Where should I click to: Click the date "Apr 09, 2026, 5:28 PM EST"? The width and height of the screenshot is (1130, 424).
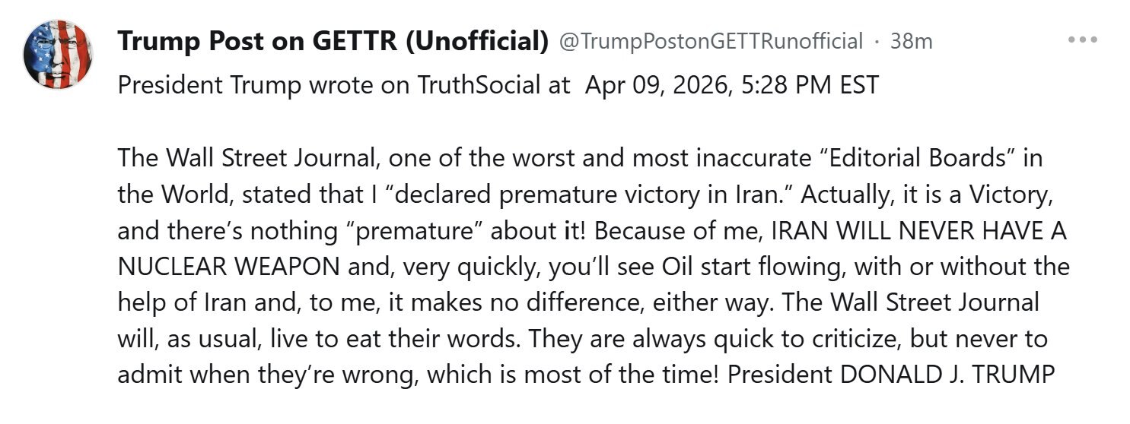[731, 84]
